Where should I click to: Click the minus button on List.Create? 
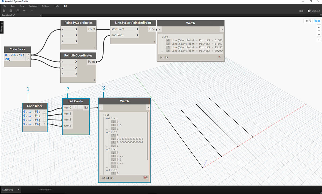point(80,107)
